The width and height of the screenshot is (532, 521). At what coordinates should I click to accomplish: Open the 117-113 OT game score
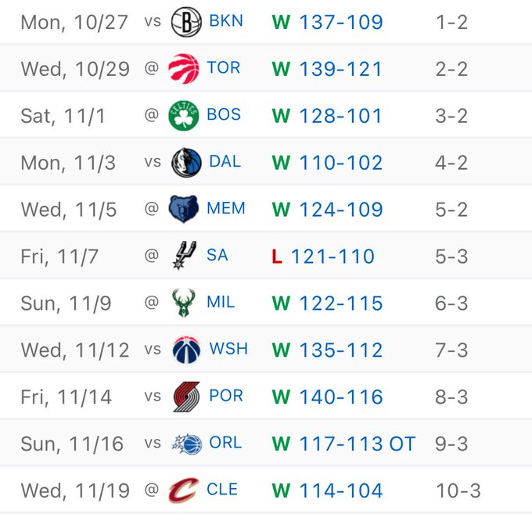click(357, 444)
